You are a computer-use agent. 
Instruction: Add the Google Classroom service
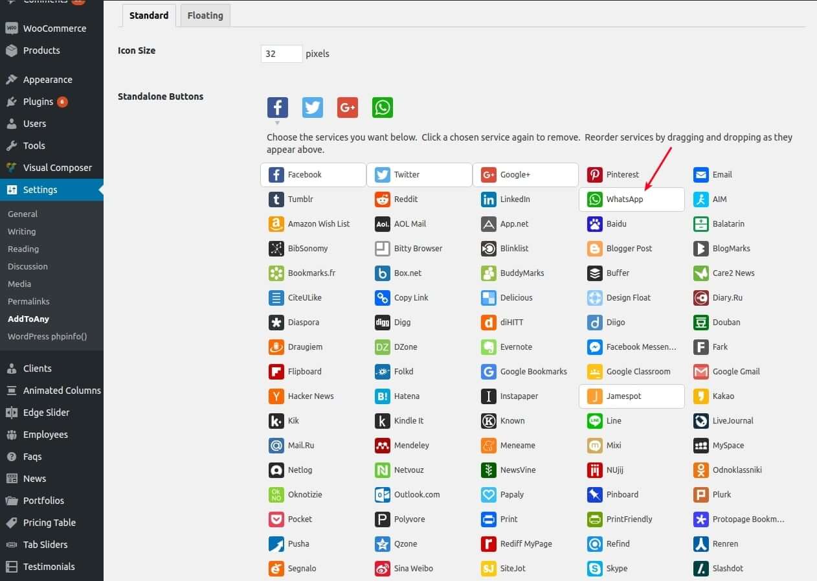(x=631, y=372)
